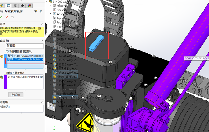Switch to the FeatureManager design tree tab
The height and width of the screenshot is (132, 209).
tap(2, 6)
